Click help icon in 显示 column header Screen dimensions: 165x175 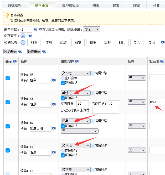pos(15,61)
